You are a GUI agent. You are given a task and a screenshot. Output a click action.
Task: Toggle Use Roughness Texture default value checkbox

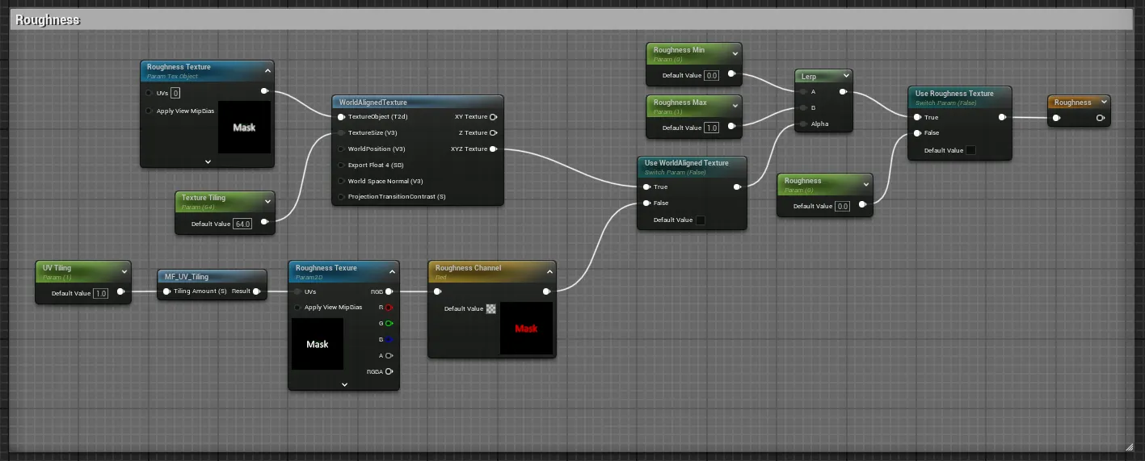(970, 150)
